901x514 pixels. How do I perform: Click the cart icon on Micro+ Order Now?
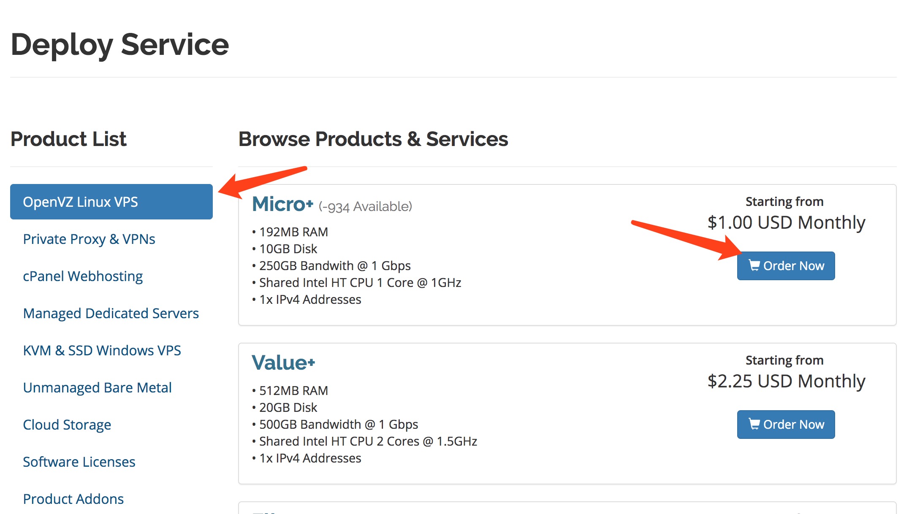point(754,265)
